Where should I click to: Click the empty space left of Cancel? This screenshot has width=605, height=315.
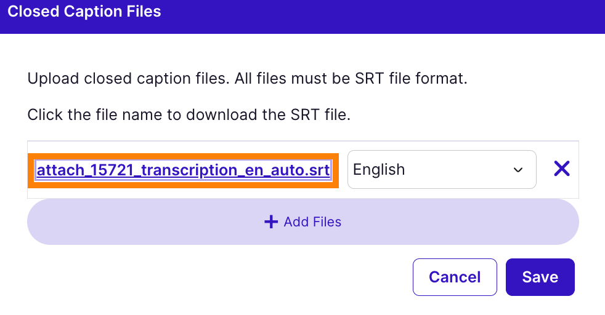246,277
